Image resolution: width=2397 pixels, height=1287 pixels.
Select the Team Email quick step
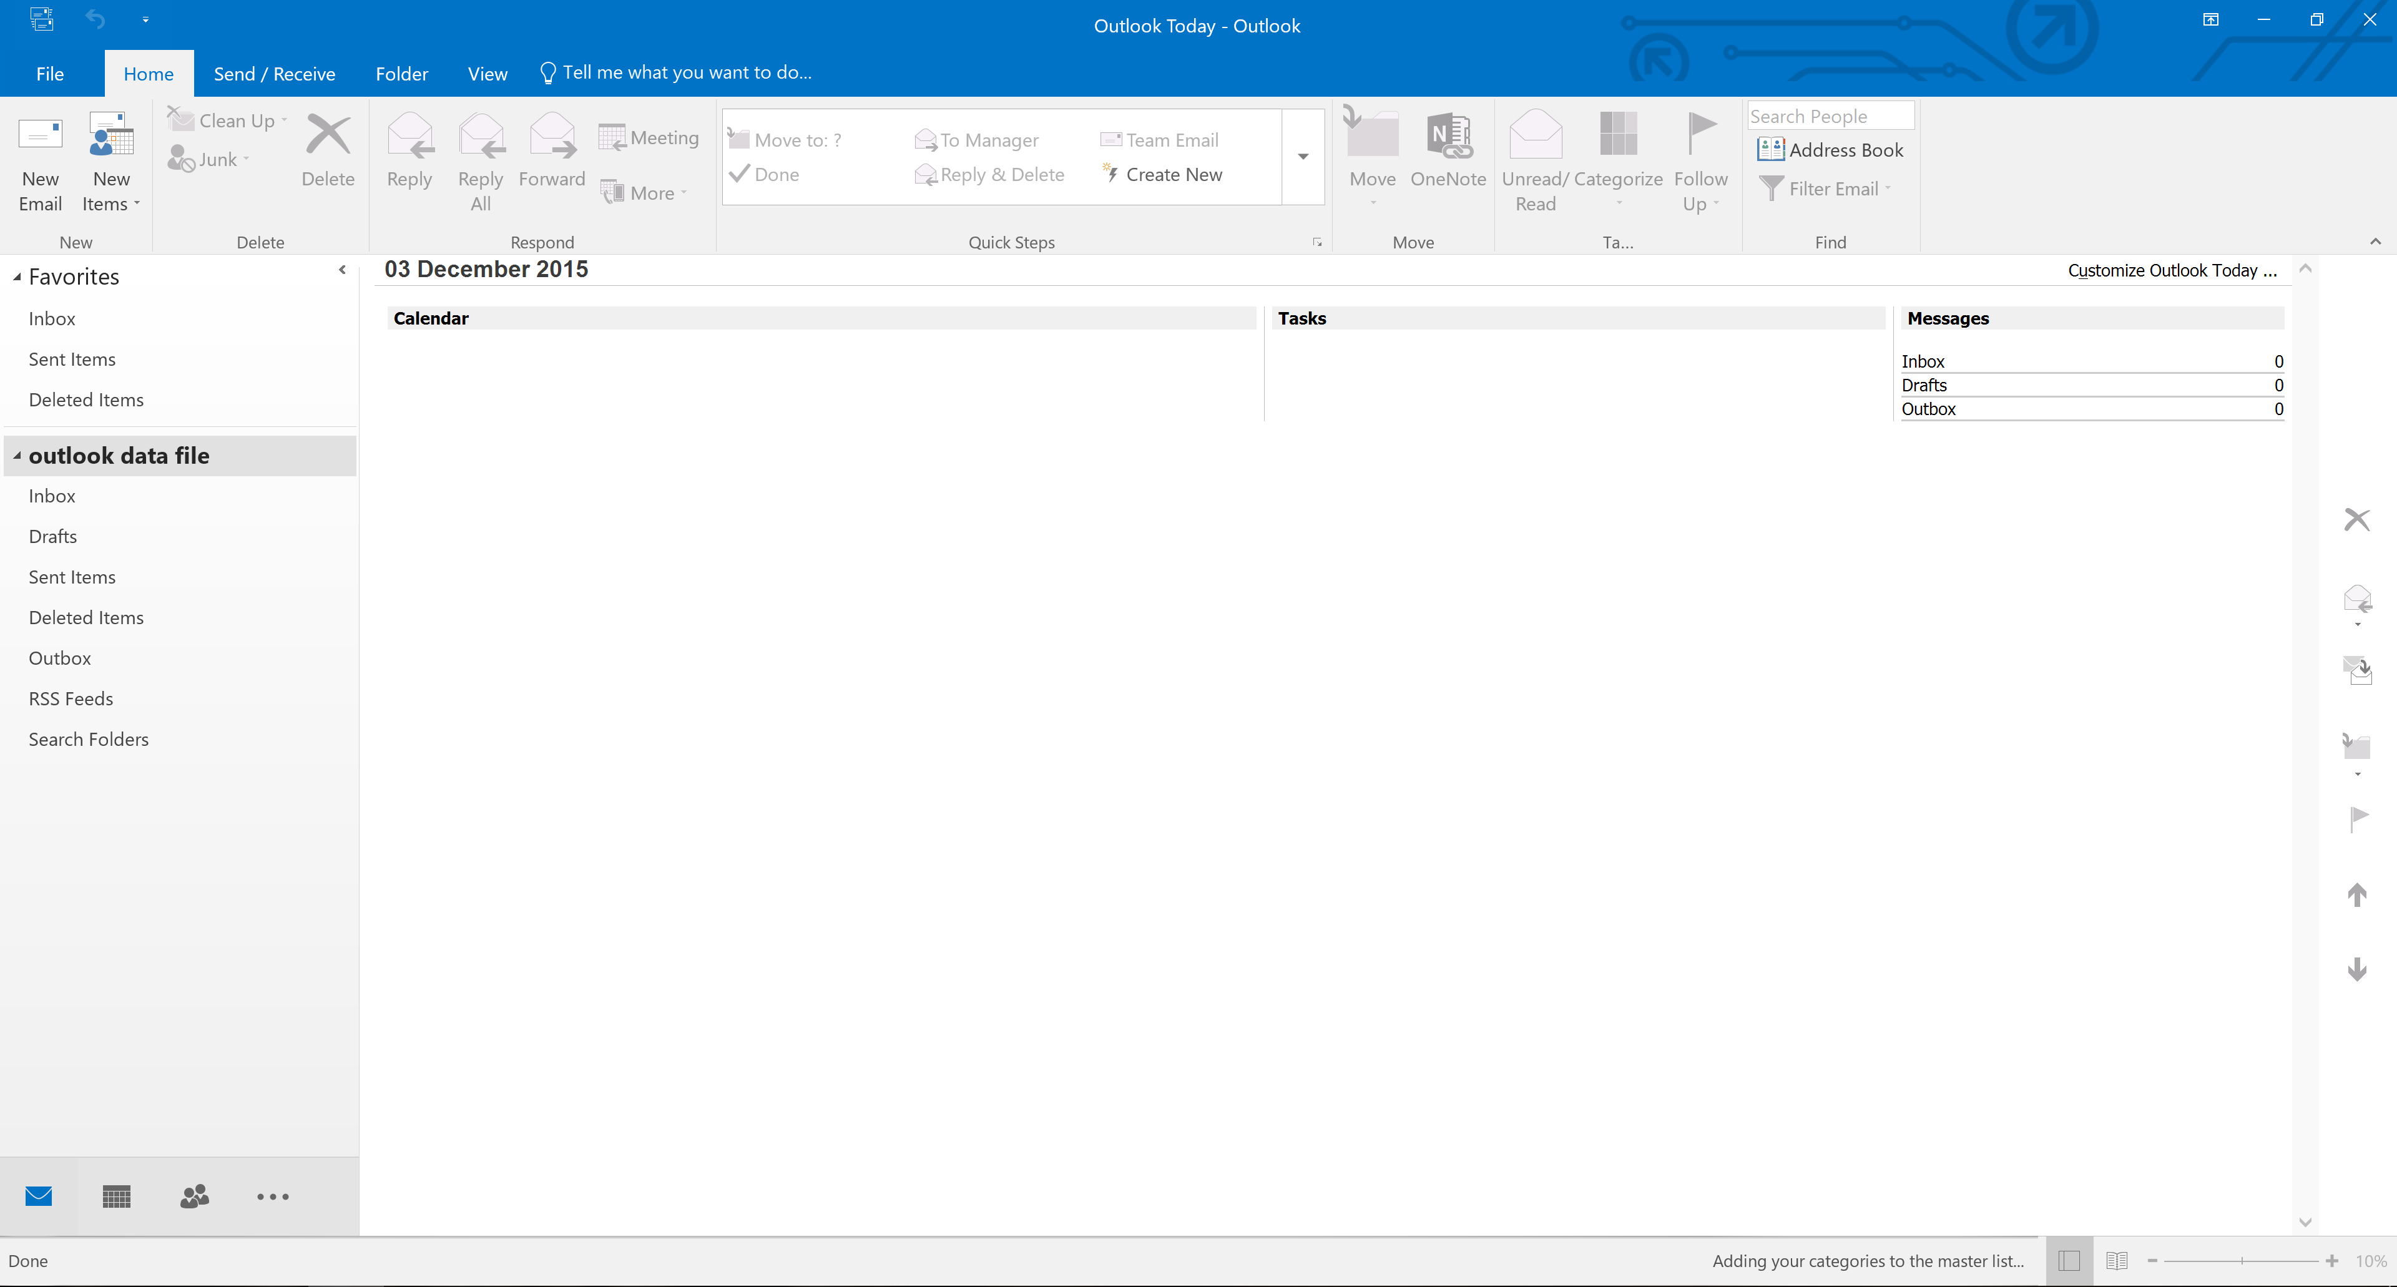(x=1159, y=140)
